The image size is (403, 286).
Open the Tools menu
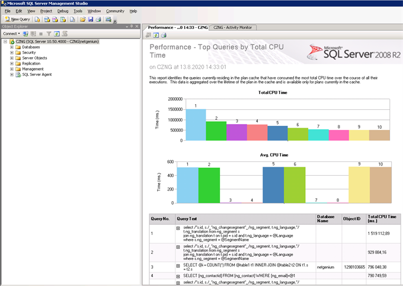(78, 11)
